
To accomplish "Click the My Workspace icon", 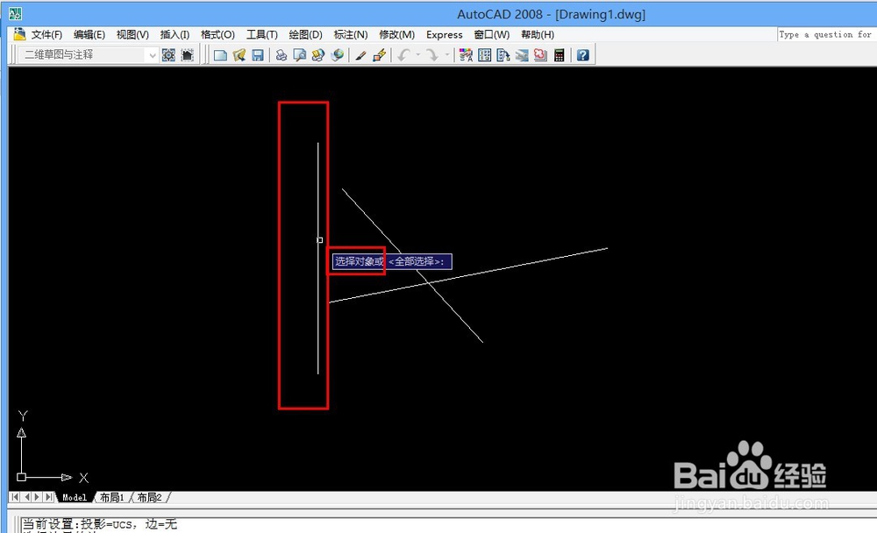I will [x=188, y=55].
